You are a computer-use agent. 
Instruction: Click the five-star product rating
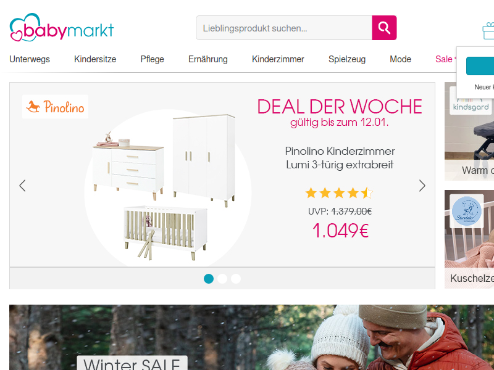pos(339,193)
